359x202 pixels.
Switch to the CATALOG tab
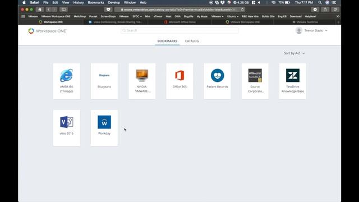coord(192,41)
